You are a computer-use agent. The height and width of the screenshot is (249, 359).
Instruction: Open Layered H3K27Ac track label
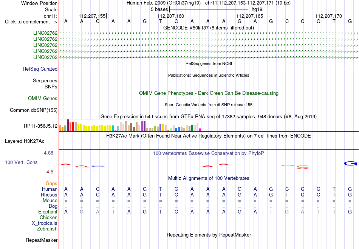[25, 141]
